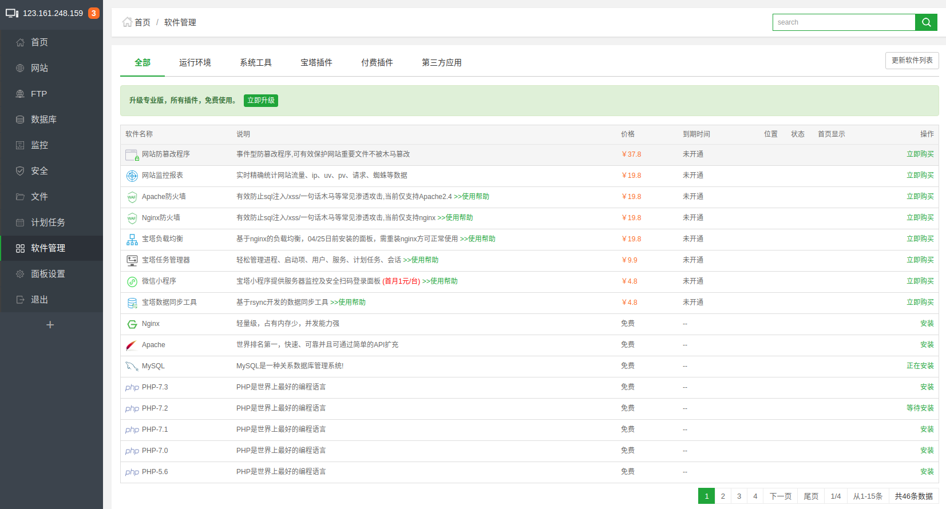Click the 更新软件列表 button
Screen dimensions: 946x509
912,61
